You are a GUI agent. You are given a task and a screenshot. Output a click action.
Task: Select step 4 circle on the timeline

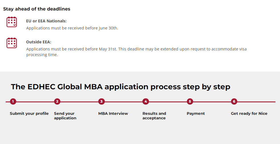tap(146, 101)
